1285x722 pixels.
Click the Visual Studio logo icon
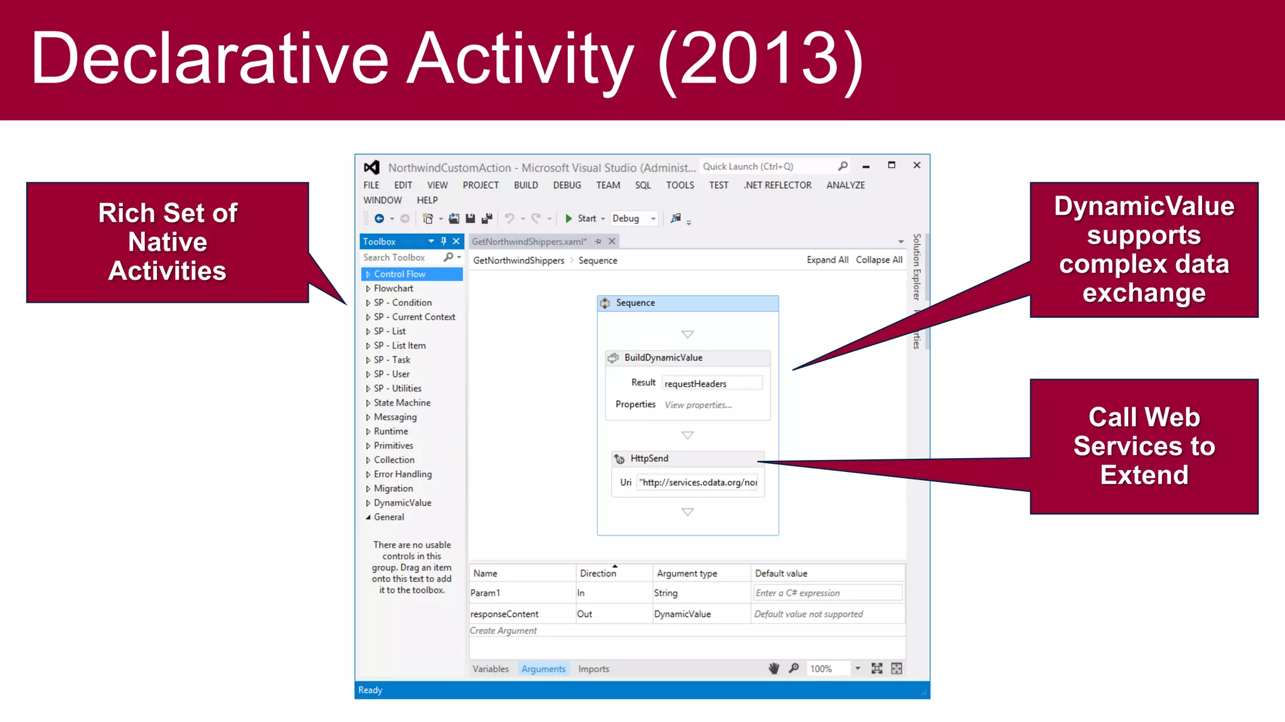(x=371, y=167)
